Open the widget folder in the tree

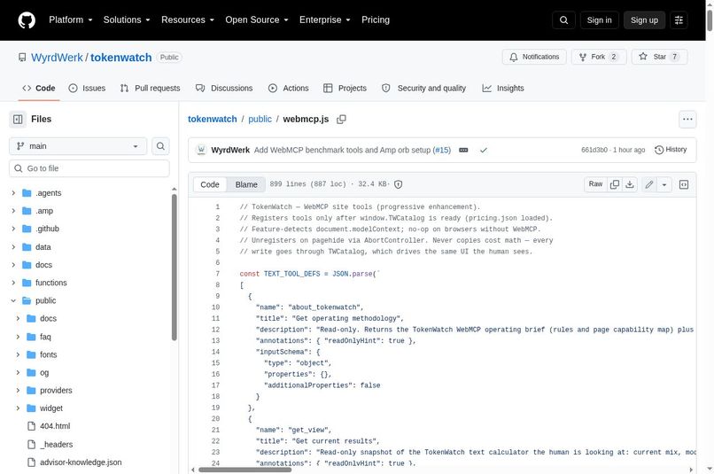click(x=51, y=408)
